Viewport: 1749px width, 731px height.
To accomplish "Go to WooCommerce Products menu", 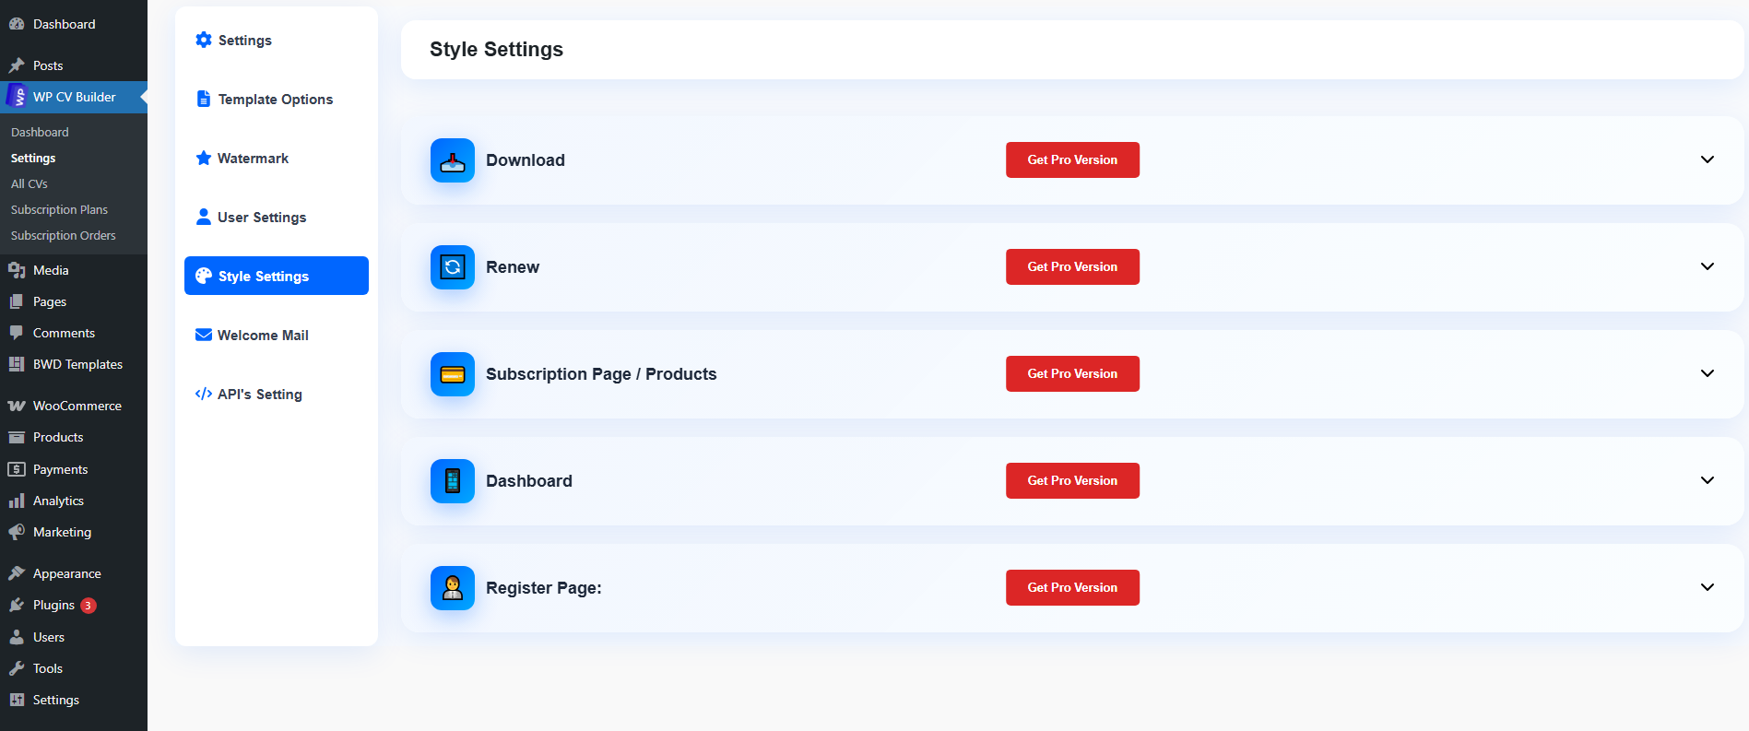I will click(74, 437).
